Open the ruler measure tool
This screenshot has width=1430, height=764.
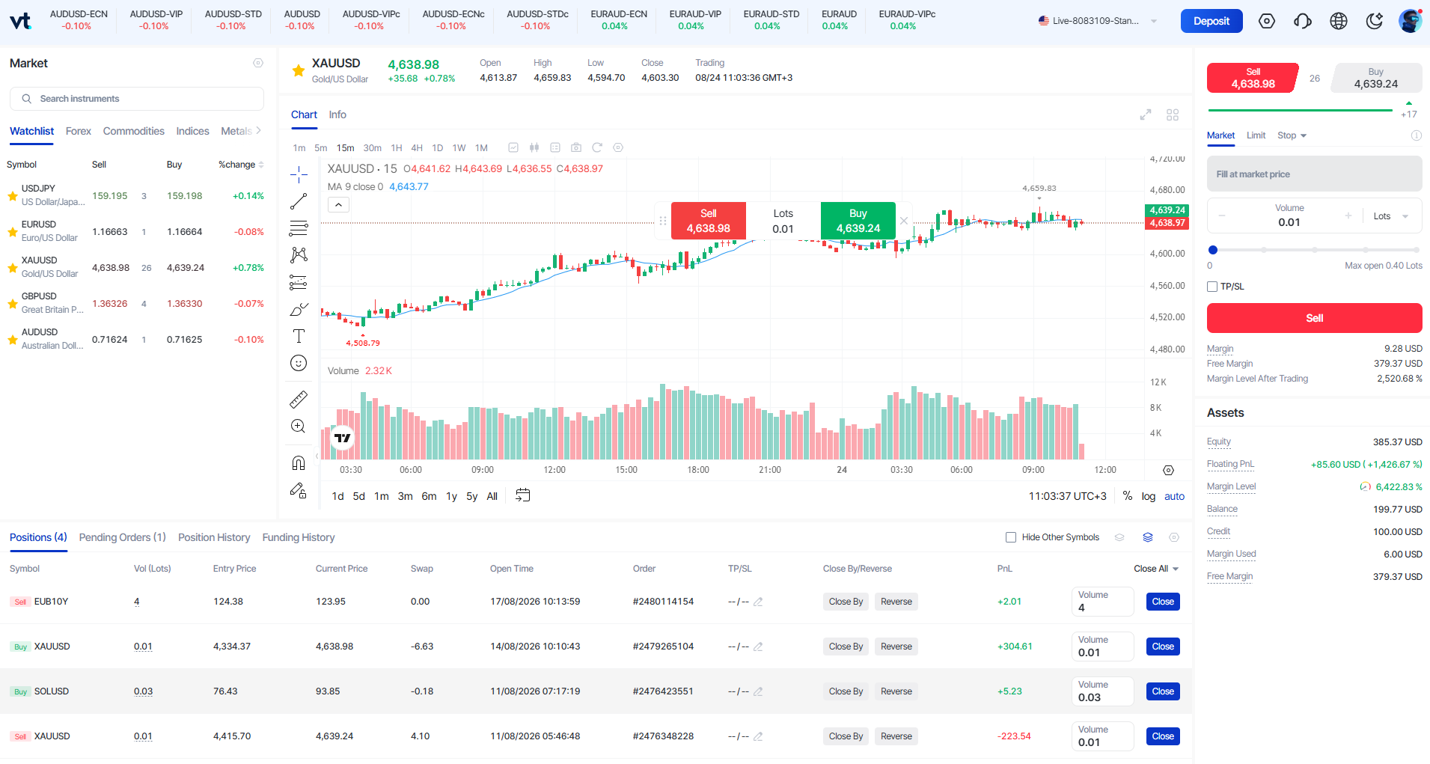coord(299,400)
